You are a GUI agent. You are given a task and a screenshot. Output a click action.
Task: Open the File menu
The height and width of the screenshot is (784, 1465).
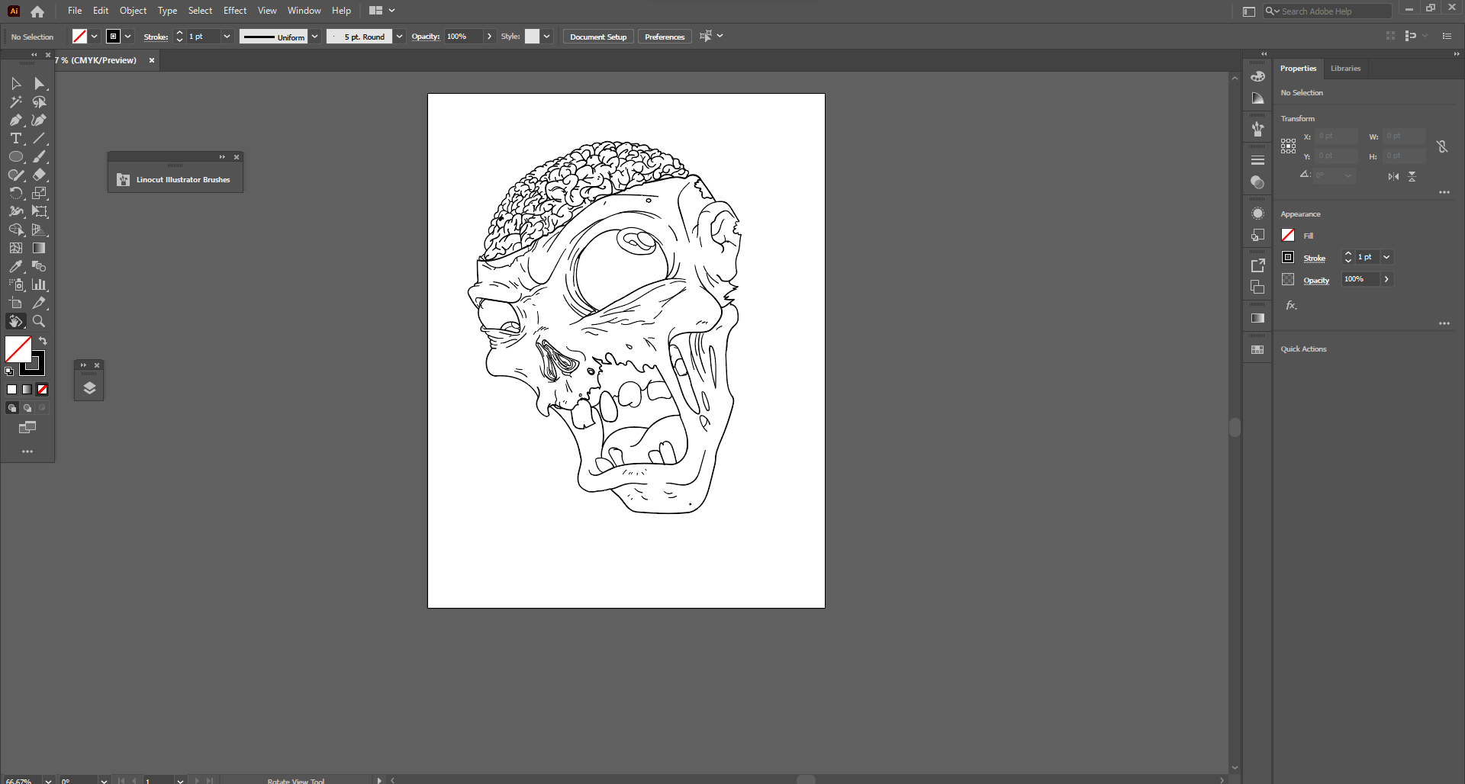tap(75, 11)
